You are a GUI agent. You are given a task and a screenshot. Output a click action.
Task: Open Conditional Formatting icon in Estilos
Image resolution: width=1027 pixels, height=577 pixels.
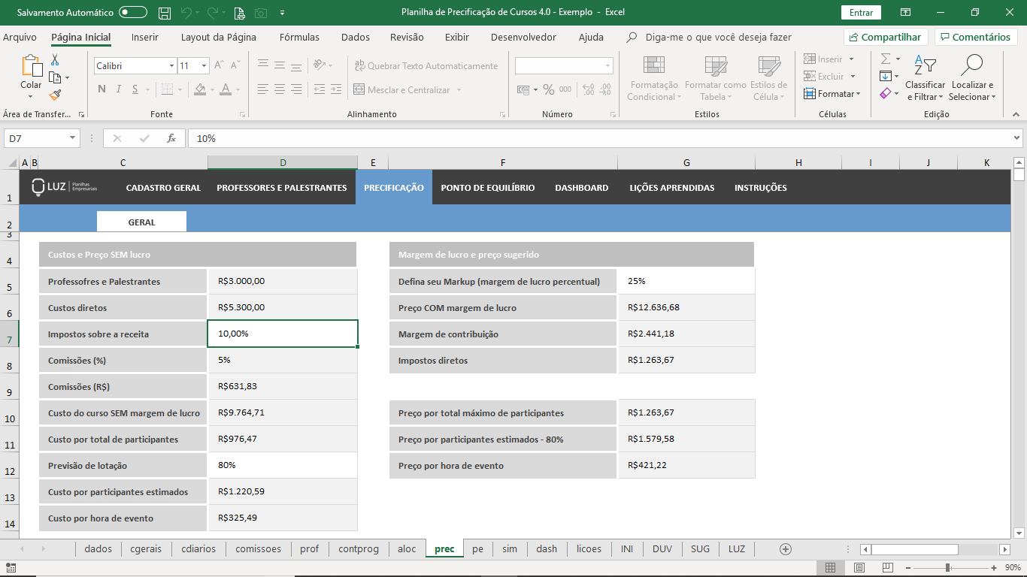653,68
